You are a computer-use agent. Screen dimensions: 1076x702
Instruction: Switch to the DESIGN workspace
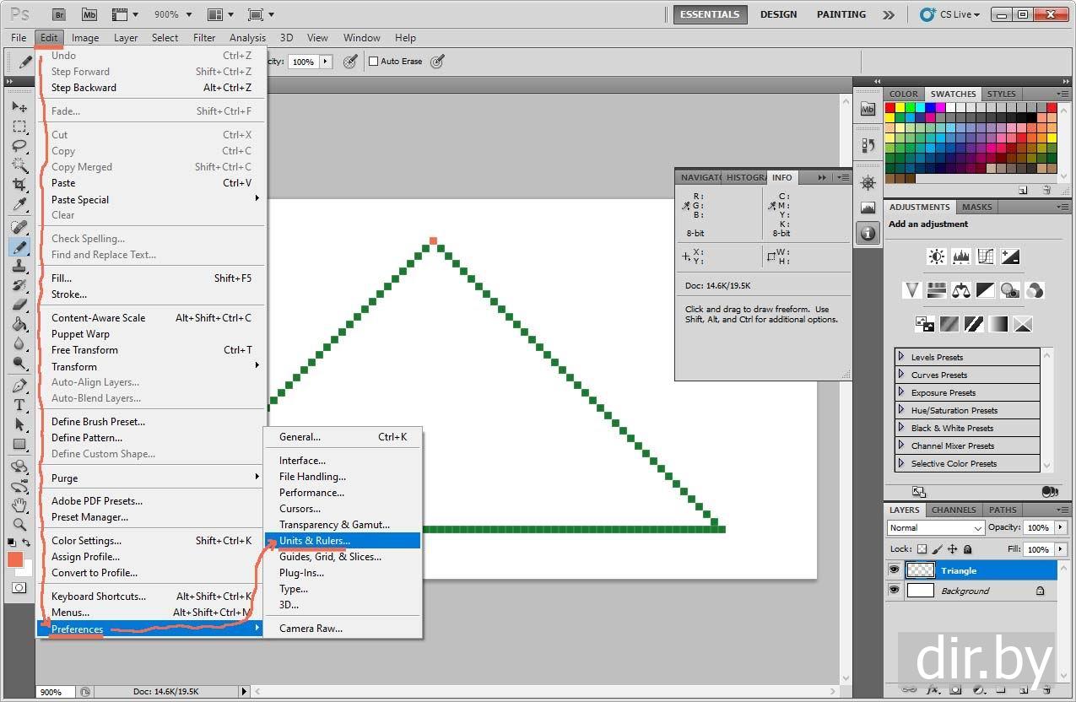[778, 14]
